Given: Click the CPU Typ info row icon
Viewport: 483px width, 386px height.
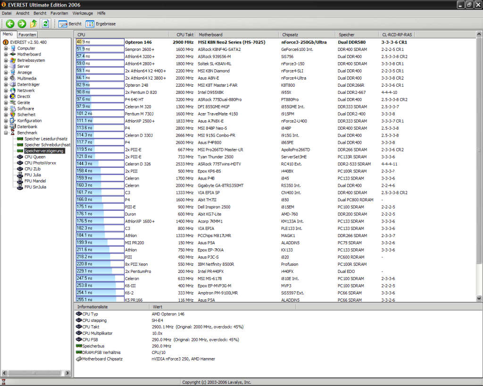Looking at the screenshot, I should 79,314.
